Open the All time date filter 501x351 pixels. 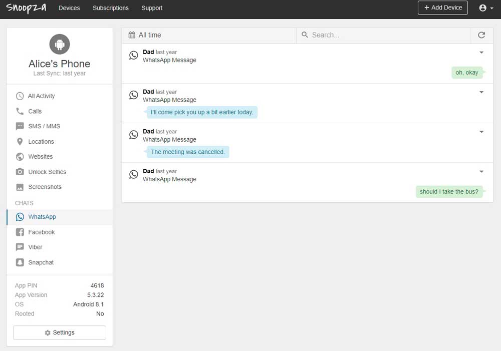coord(209,35)
